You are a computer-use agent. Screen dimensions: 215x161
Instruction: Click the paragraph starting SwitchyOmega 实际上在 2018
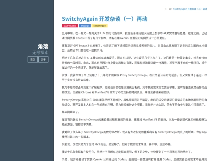pyautogui.click(x=135, y=102)
